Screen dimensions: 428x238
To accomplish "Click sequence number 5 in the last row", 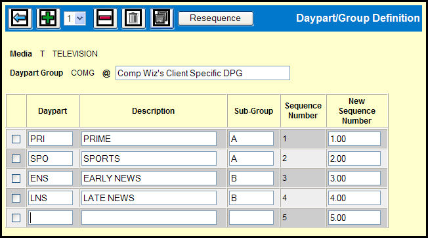I will pos(284,218).
